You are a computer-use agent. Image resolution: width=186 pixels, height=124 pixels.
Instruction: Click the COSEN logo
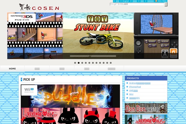(39, 7)
